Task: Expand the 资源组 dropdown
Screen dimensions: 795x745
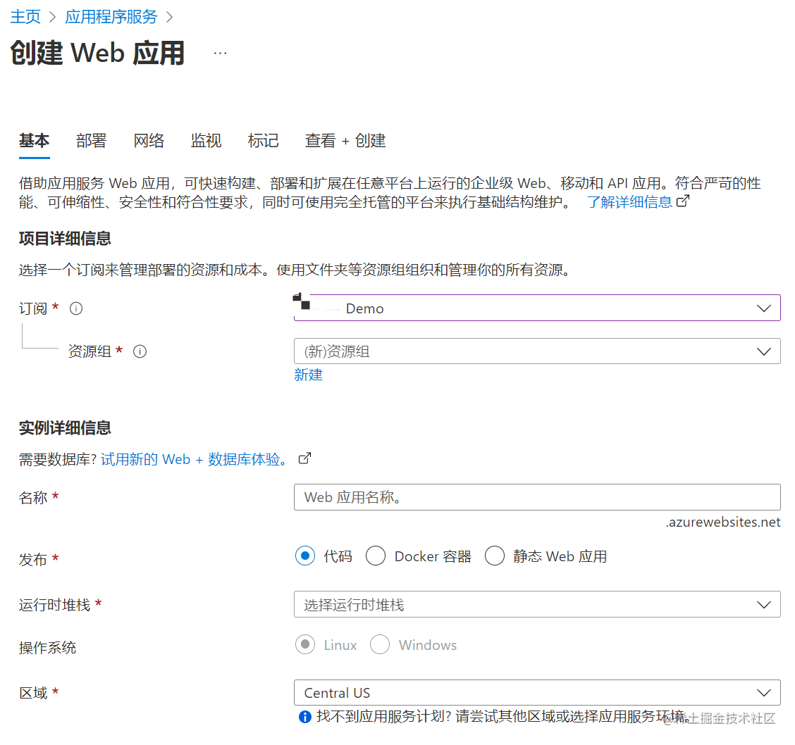Action: (537, 351)
